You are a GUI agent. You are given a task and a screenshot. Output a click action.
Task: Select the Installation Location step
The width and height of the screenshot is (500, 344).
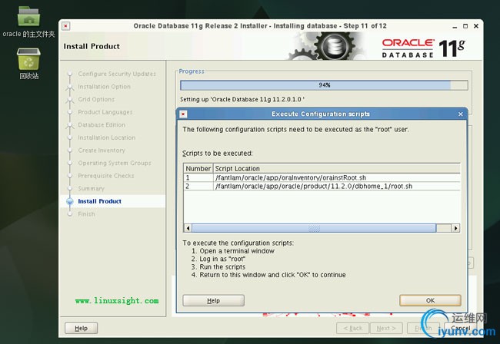[106, 137]
